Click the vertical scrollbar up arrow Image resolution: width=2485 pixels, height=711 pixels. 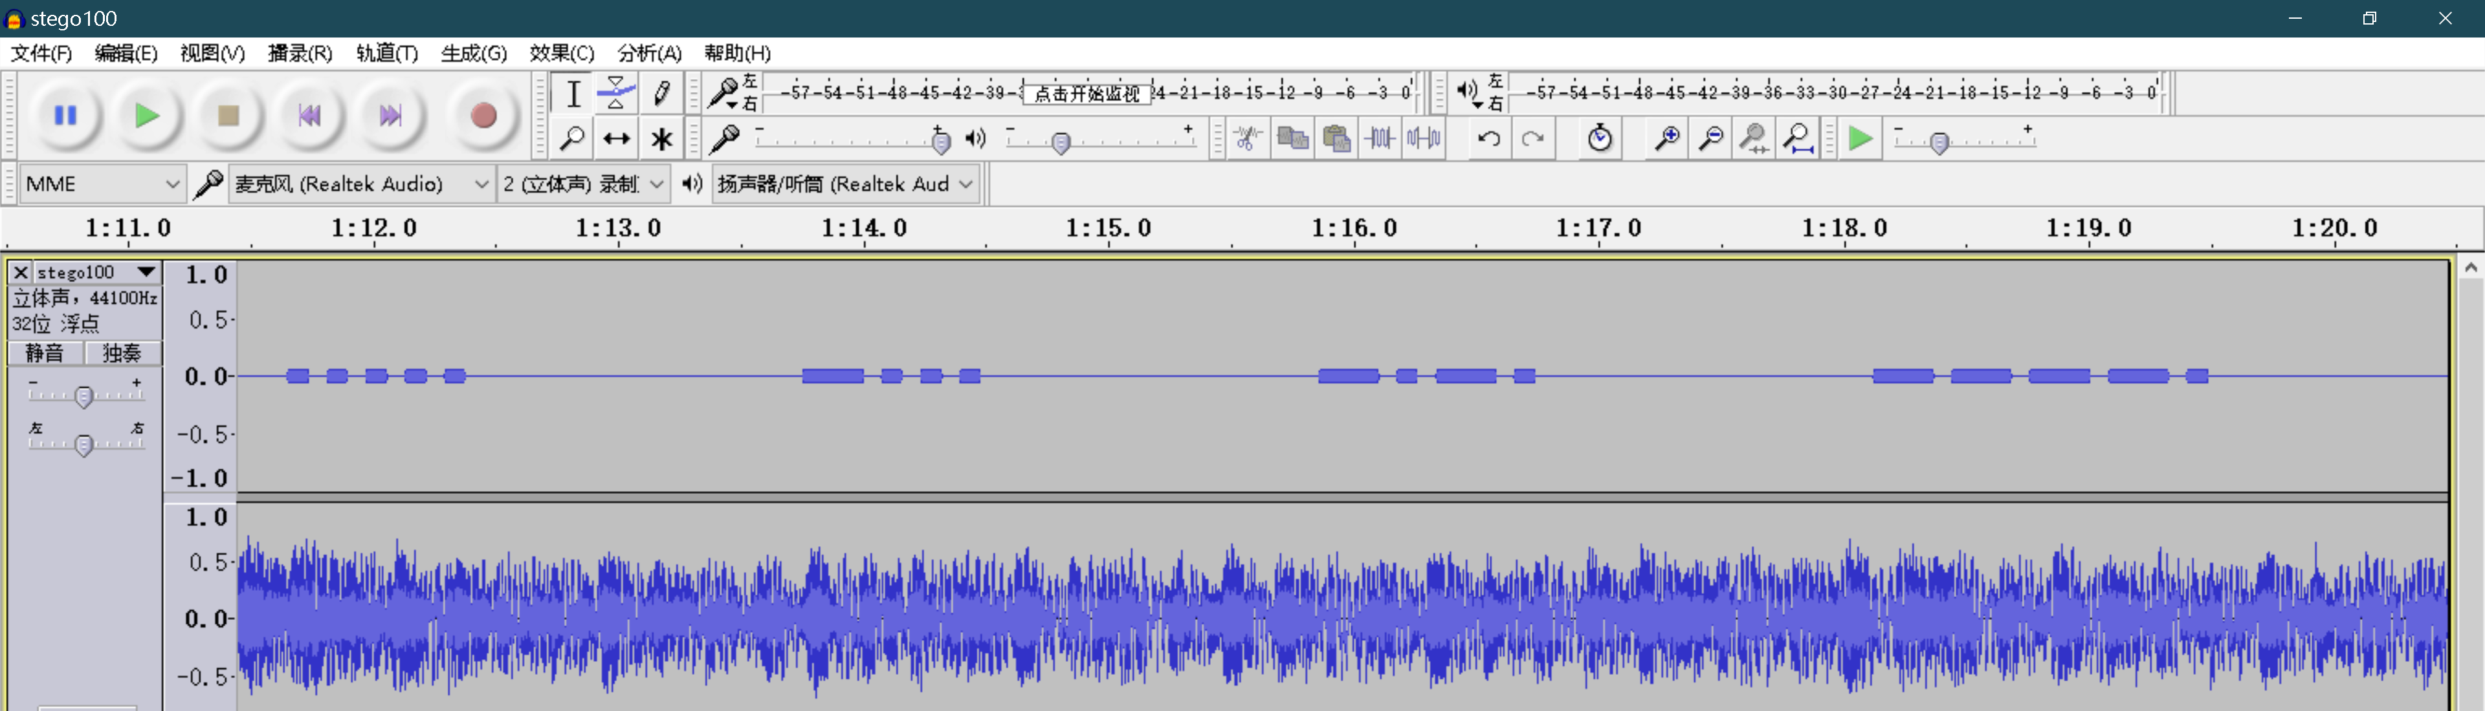(2471, 268)
